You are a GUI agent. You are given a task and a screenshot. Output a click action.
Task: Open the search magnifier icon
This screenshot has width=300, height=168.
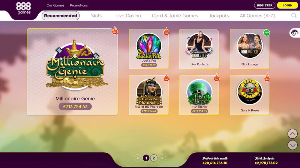(294, 16)
